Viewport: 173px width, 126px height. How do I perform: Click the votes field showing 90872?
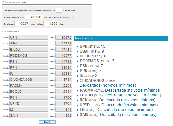coord(64,37)
